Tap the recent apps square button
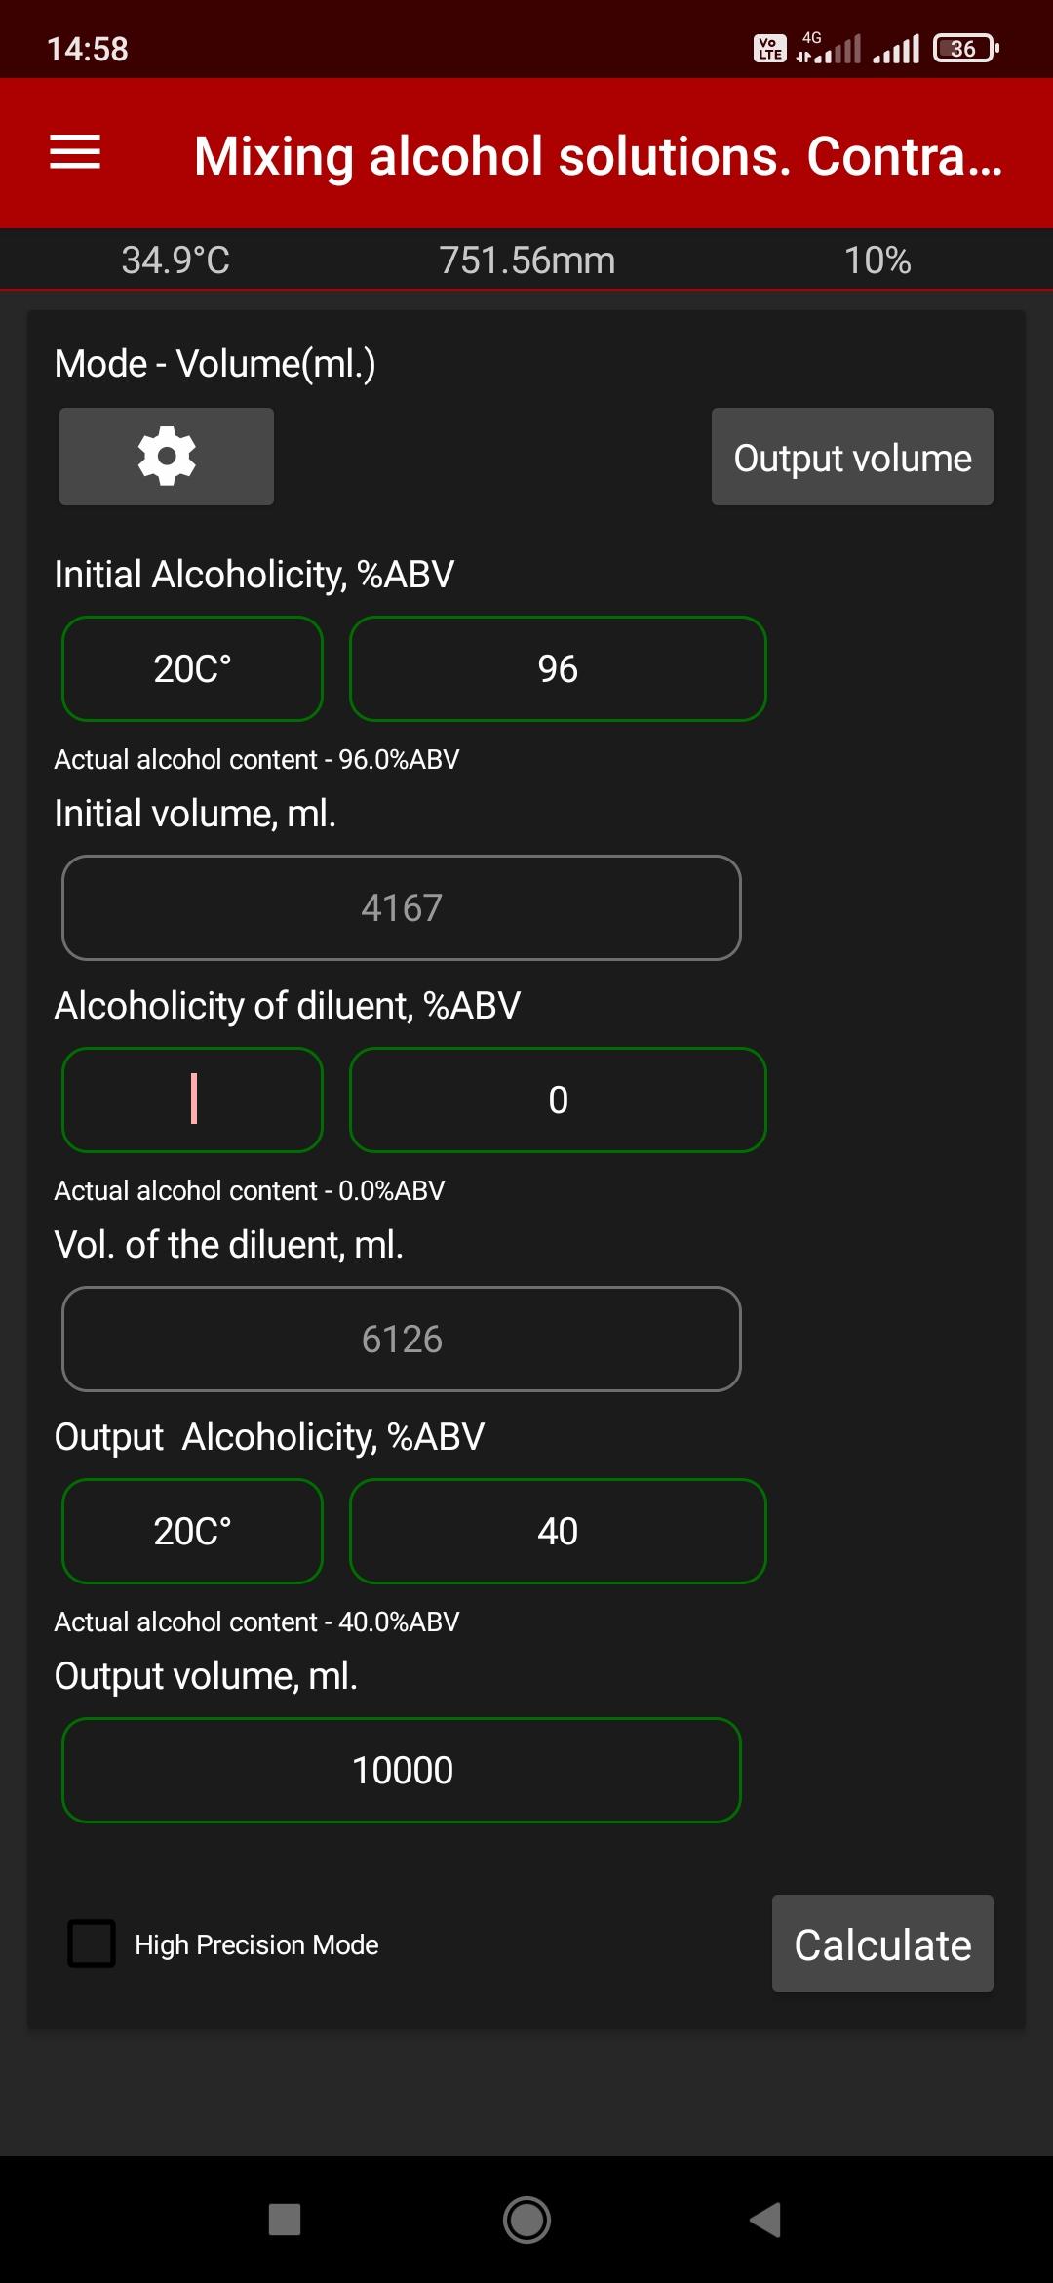The width and height of the screenshot is (1053, 2283). coord(285,2220)
